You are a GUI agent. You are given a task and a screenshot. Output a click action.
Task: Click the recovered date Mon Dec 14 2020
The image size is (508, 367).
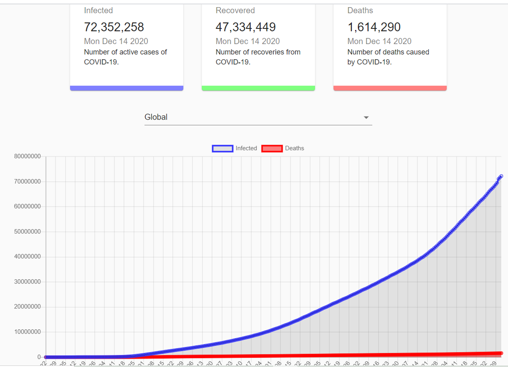(248, 41)
